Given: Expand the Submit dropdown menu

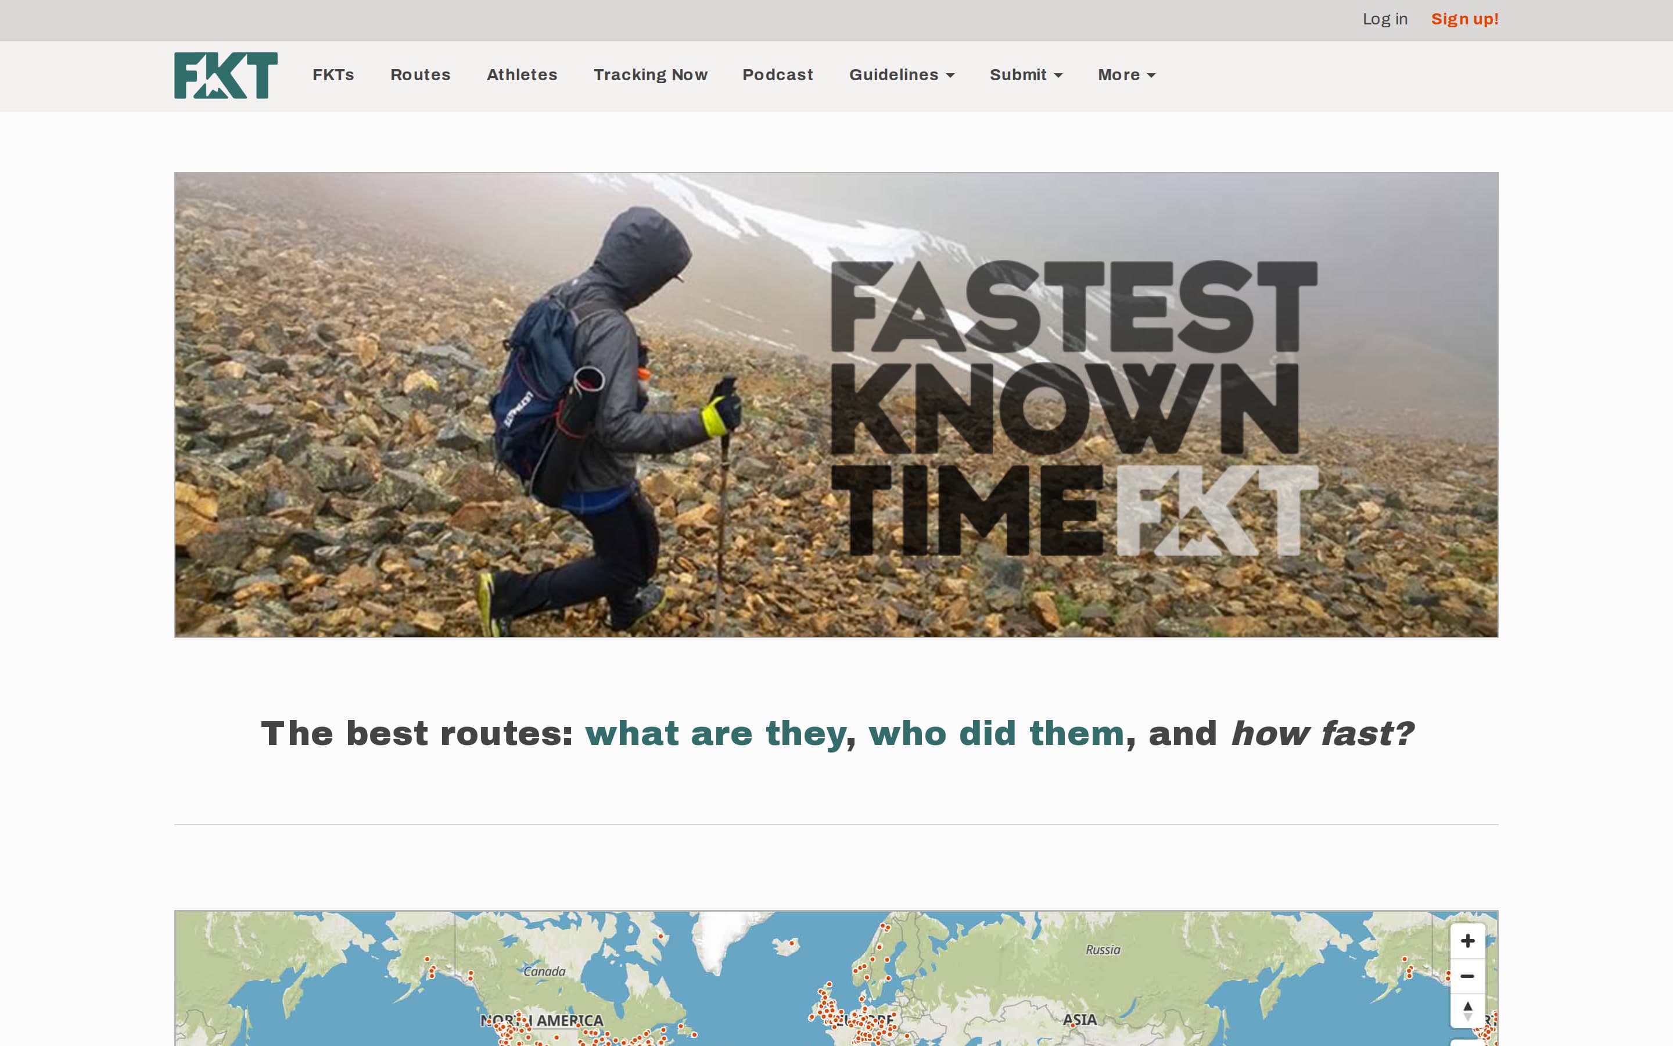Looking at the screenshot, I should (x=1026, y=75).
